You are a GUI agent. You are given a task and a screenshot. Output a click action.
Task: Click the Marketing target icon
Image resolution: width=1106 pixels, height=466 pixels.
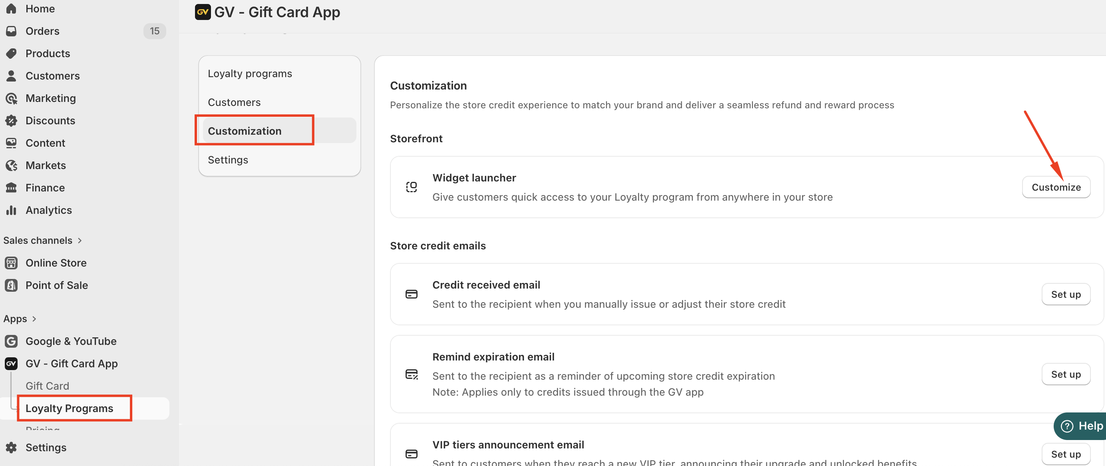[x=11, y=98]
